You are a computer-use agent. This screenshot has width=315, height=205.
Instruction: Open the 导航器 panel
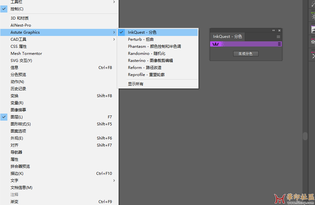click(59, 152)
